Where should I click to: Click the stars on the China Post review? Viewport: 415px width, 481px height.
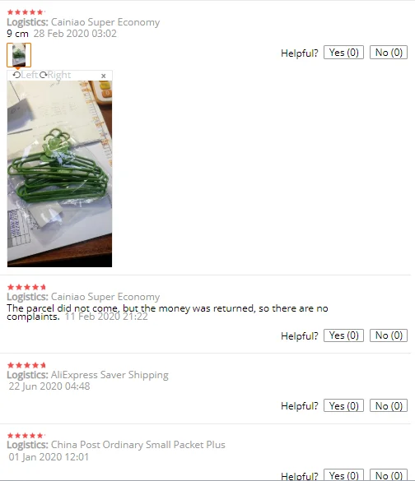[26, 435]
